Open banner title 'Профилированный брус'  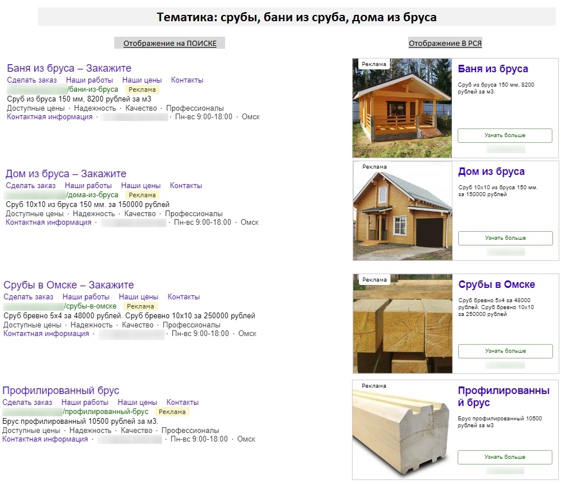pos(504,396)
